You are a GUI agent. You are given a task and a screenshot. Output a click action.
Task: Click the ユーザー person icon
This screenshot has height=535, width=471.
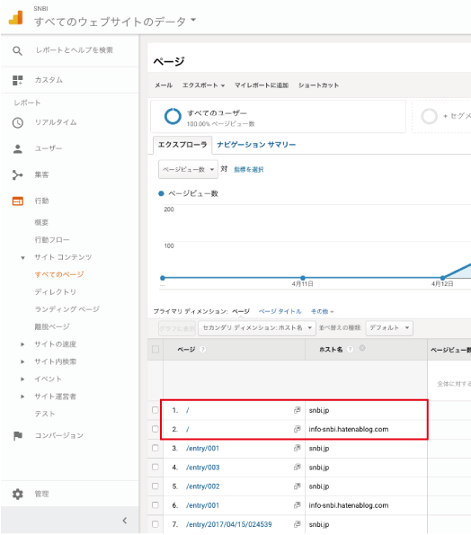click(17, 148)
